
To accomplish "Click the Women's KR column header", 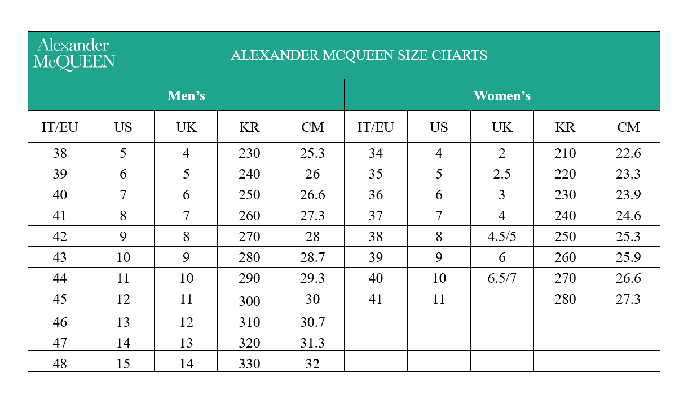I will click(565, 127).
